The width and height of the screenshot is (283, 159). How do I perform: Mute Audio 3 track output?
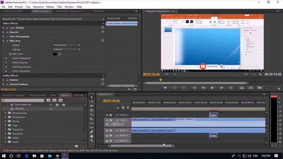(x=107, y=141)
